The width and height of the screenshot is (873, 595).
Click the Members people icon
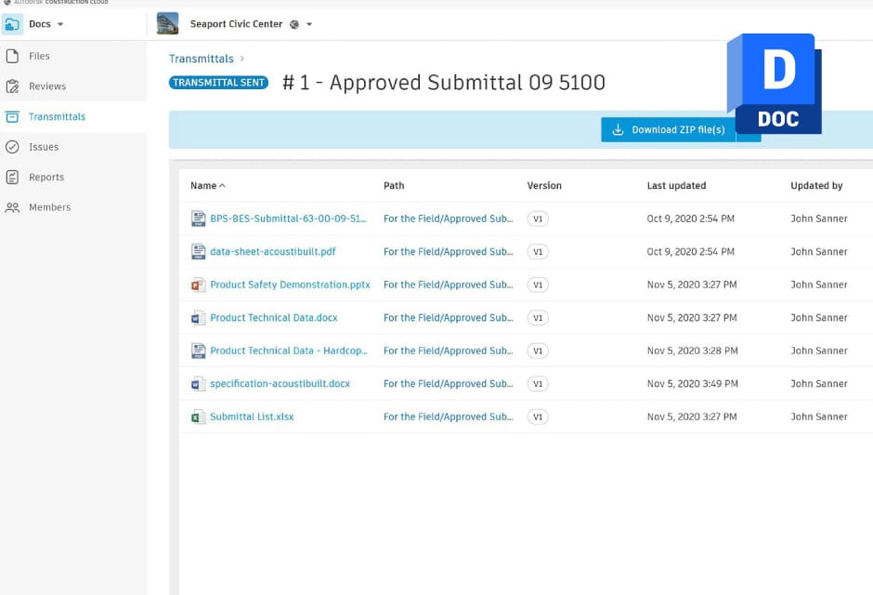(13, 206)
